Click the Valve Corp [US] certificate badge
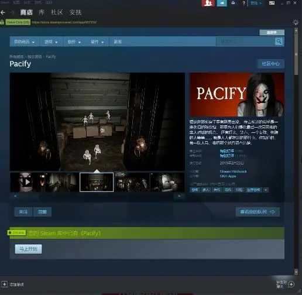This screenshot has height=295, width=302. coord(18,22)
